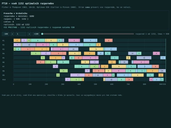Screen dimensions: 171x128
Task: Click the 'razlicnih: 1152 od 1152' line
Action: tap(16, 24)
